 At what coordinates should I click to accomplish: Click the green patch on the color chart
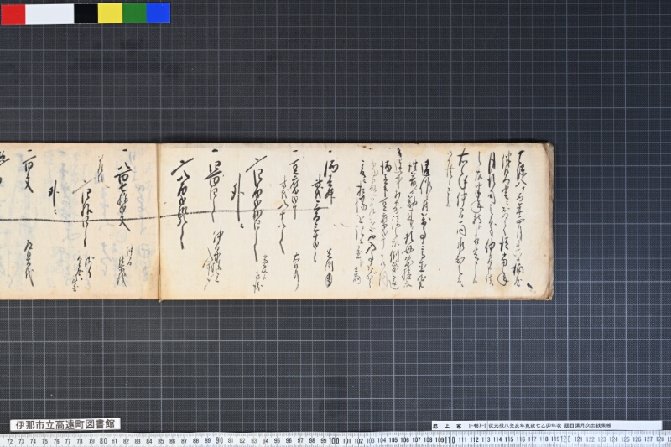point(135,13)
